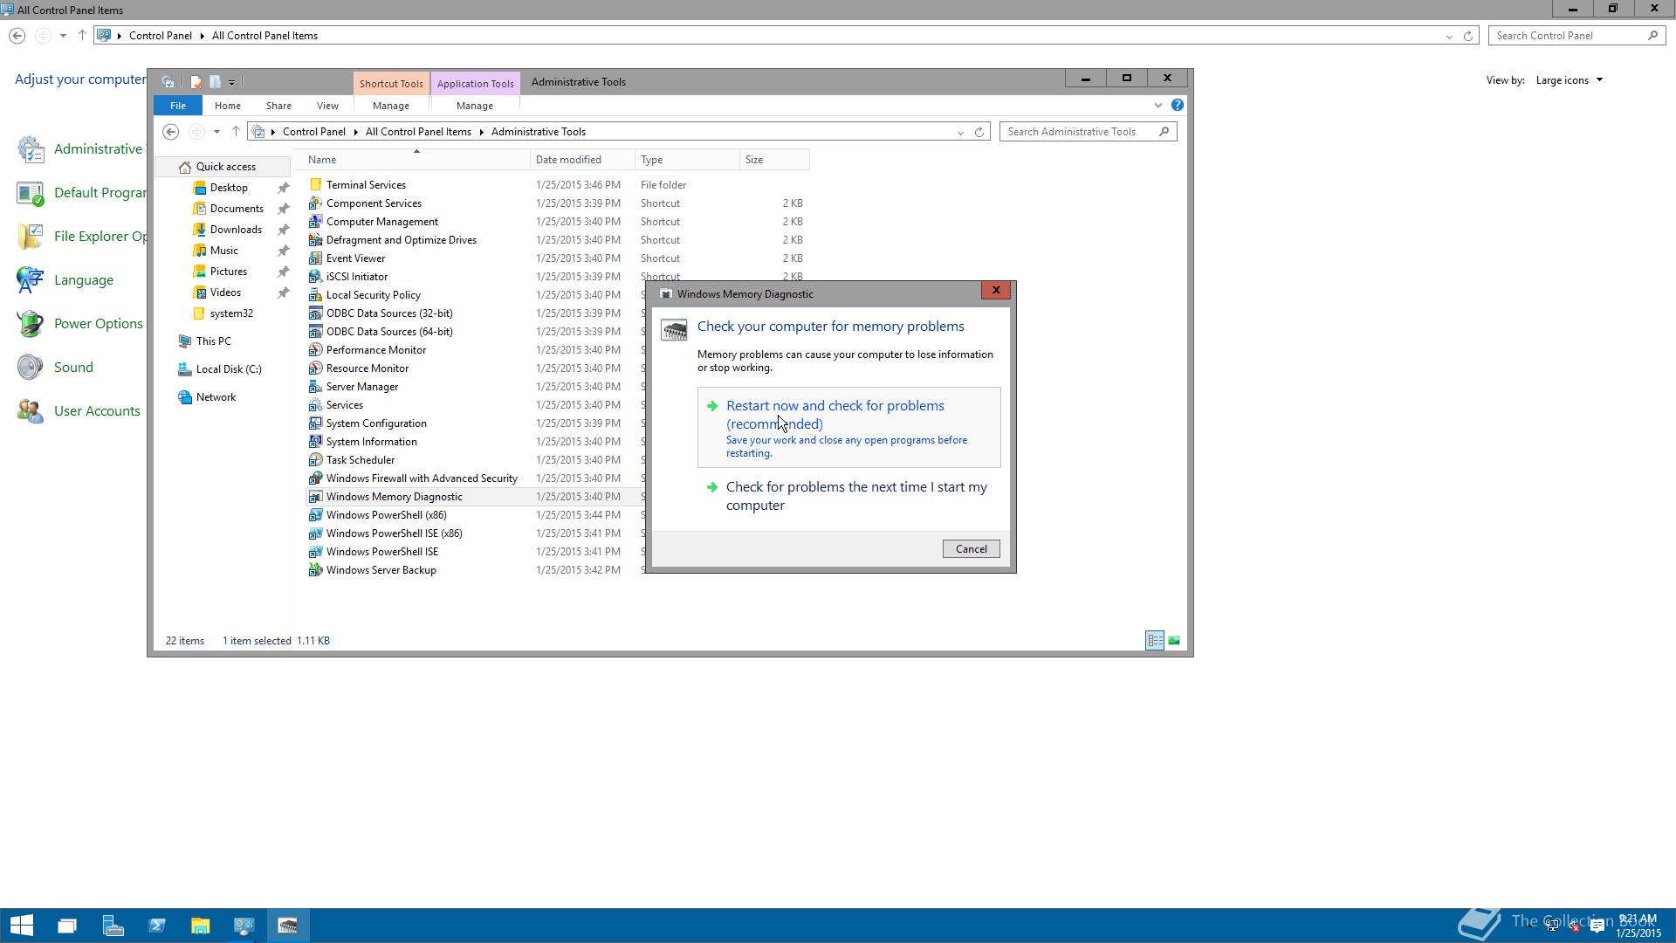Select Downloads in navigation pane
The width and height of the screenshot is (1676, 943).
[236, 230]
